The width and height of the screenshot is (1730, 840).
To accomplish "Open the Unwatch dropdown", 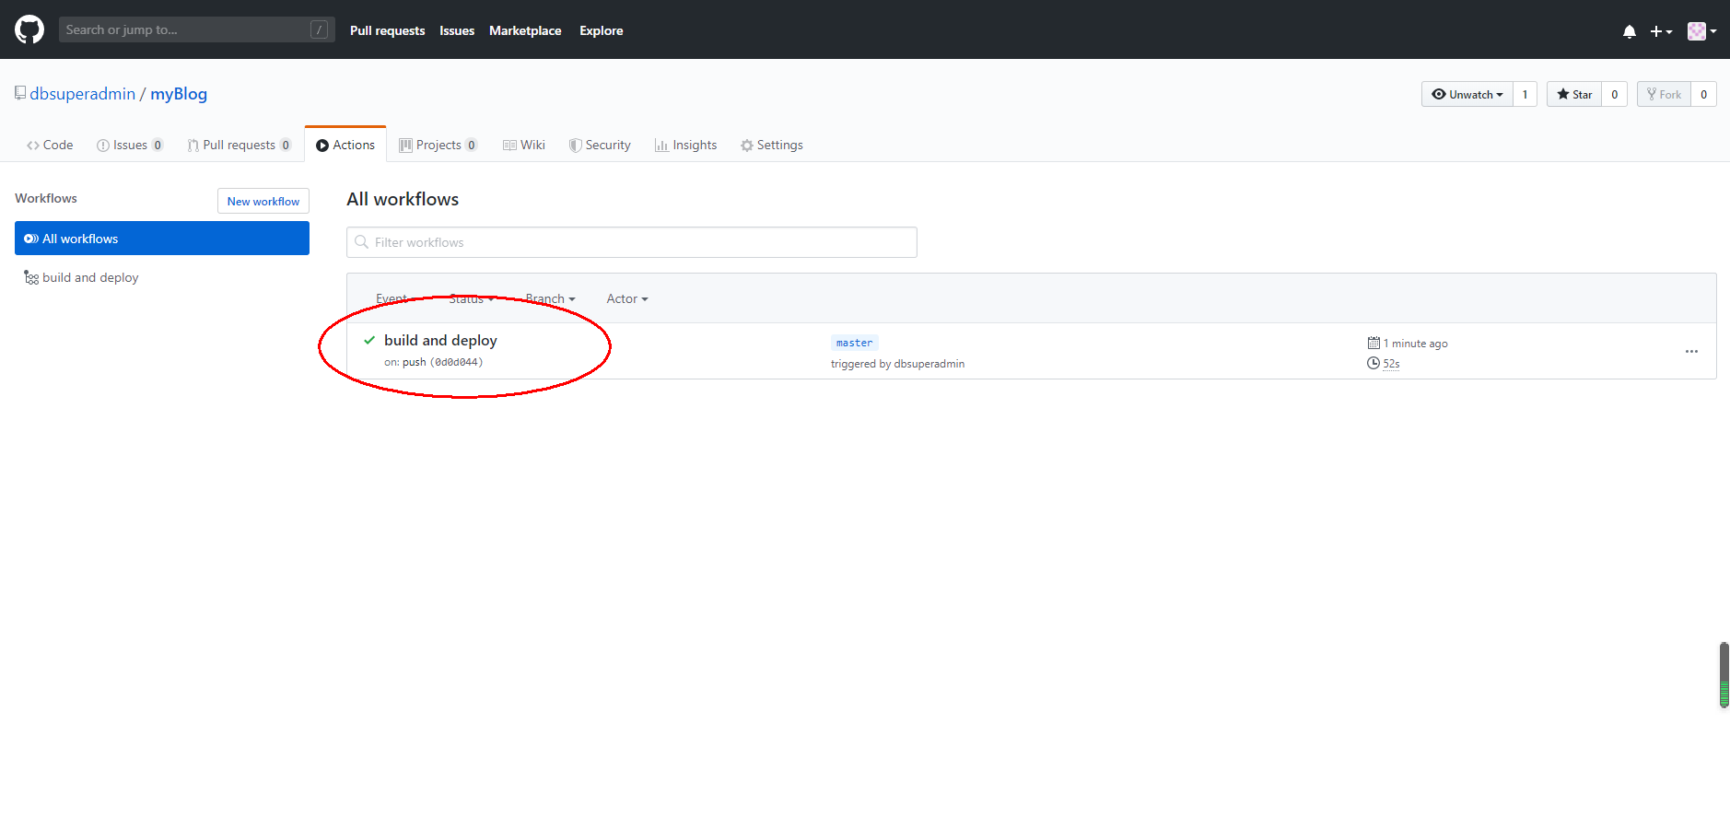I will [1467, 94].
